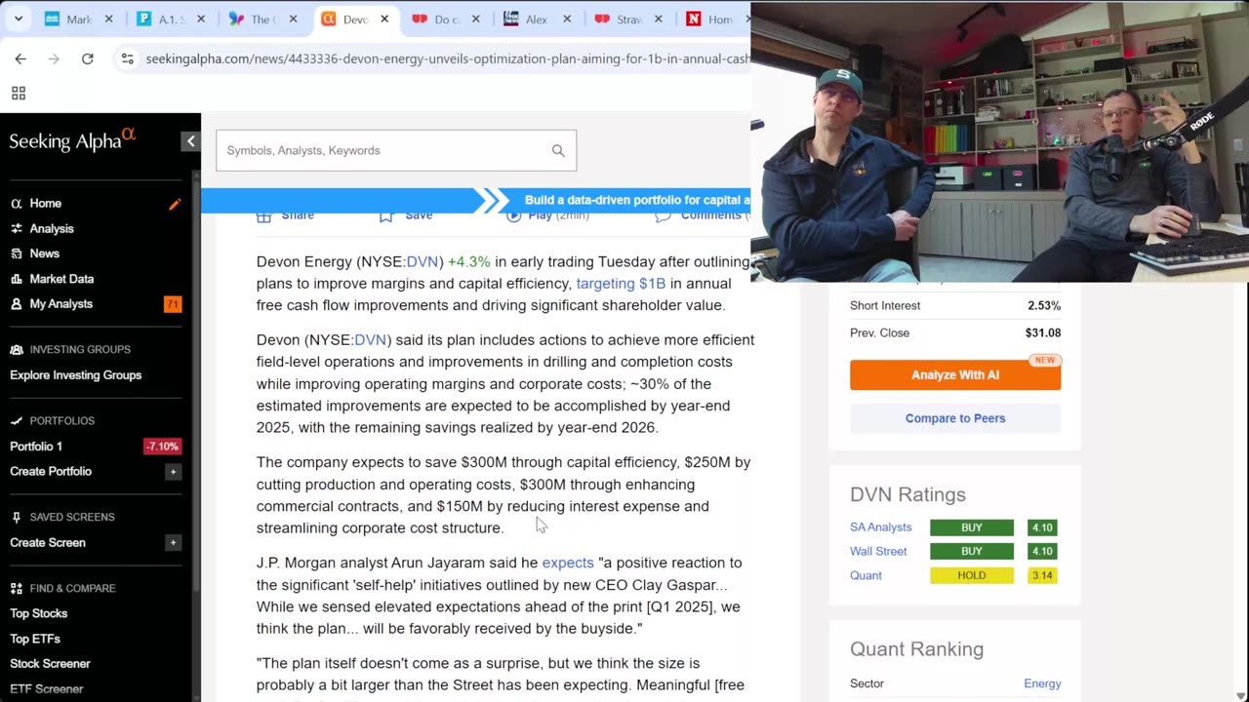1249x702 pixels.
Task: Click the orange 71 badge next to My Analysts
Action: (173, 304)
